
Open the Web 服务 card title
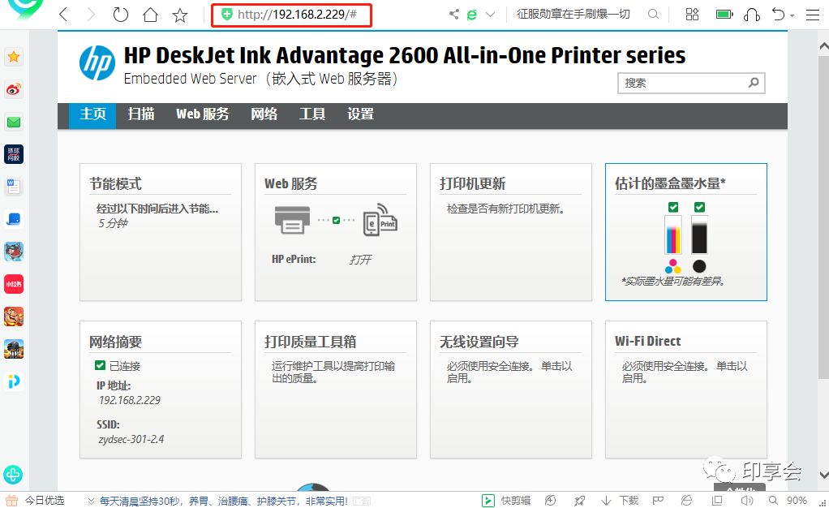(290, 183)
